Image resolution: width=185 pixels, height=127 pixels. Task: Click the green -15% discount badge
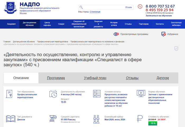152,123
